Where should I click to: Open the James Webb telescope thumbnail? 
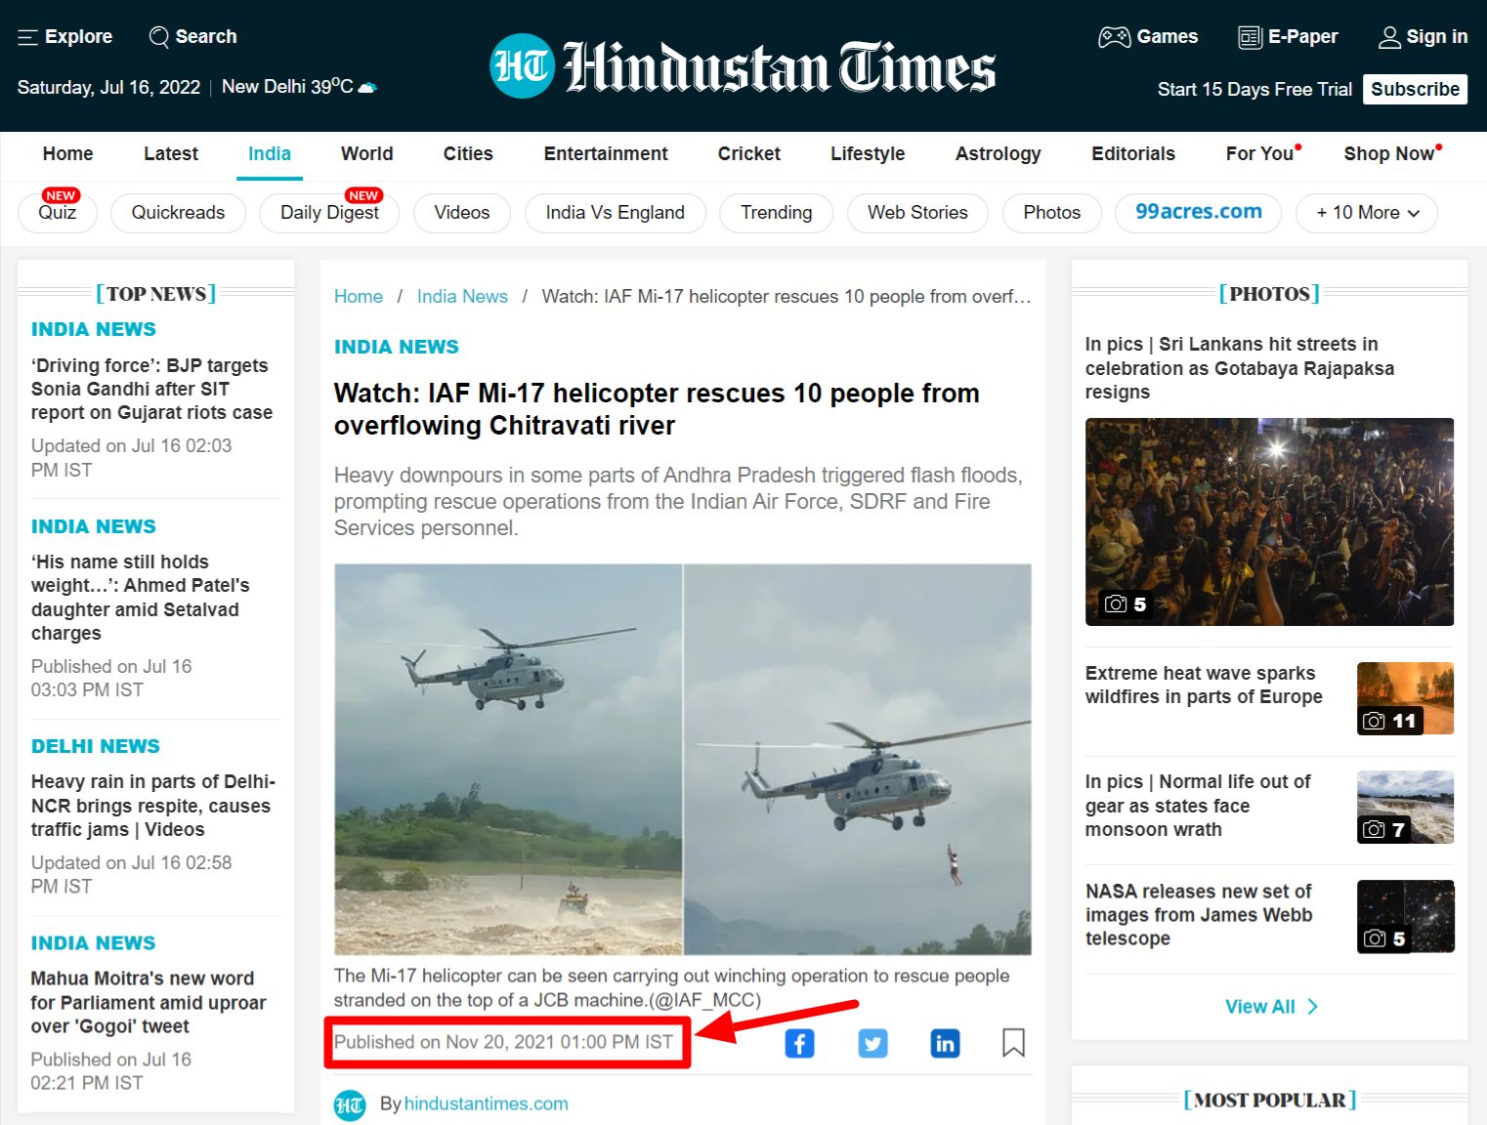(x=1405, y=916)
